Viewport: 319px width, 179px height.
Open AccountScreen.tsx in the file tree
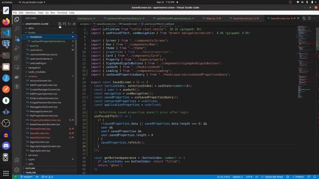pos(41,81)
